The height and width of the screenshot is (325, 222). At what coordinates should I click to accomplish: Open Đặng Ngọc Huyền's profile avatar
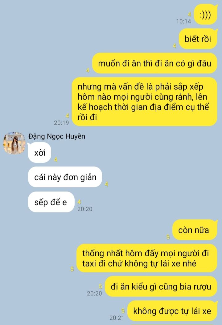(14, 143)
